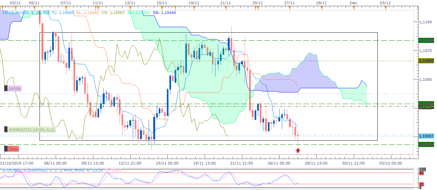The image size is (437, 190).
Task: Select the orange event marker at 03/12
Action: click(x=385, y=8)
